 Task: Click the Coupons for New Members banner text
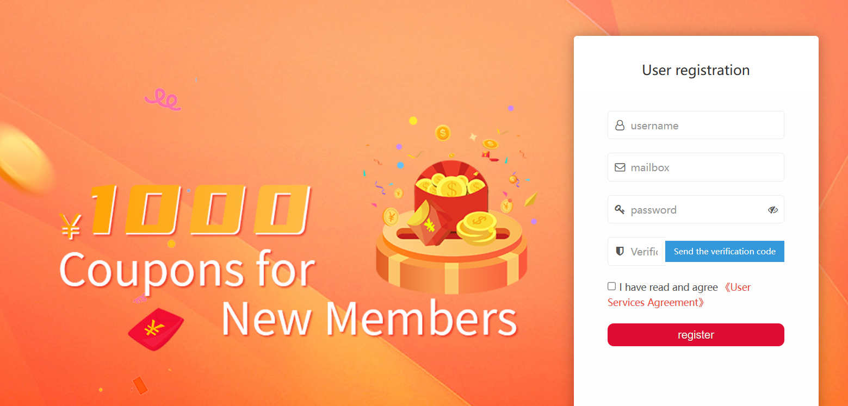[288, 293]
